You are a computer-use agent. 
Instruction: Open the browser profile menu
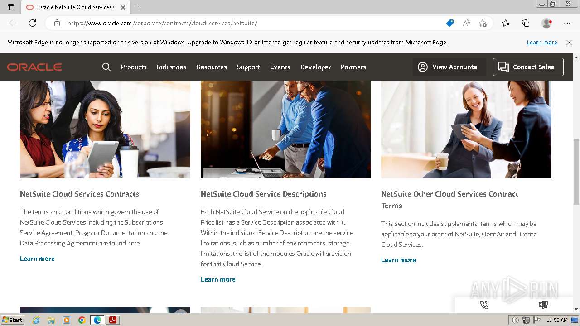[547, 23]
